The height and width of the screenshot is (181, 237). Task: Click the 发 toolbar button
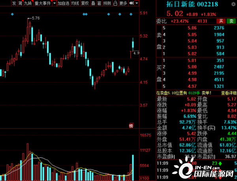tap(15, 3)
